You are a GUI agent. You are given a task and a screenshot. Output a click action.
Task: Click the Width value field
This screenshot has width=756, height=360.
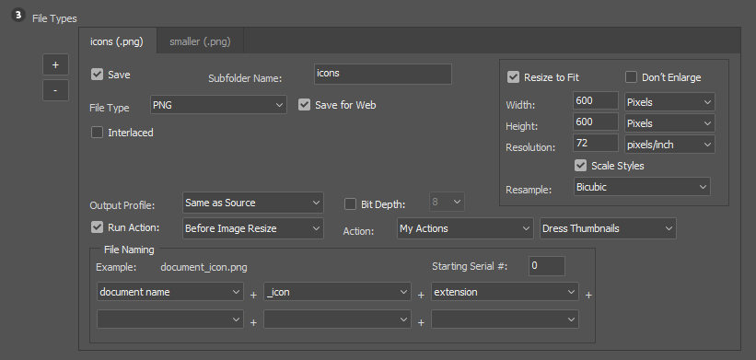(x=596, y=100)
